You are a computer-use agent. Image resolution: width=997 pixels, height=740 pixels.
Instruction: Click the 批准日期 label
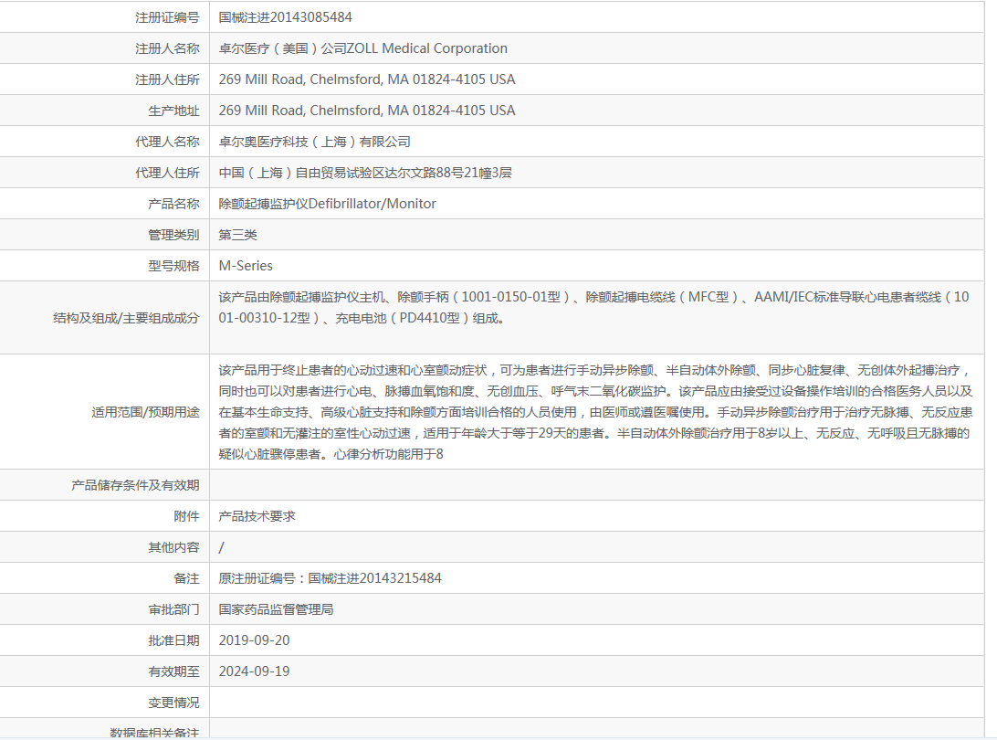[173, 640]
